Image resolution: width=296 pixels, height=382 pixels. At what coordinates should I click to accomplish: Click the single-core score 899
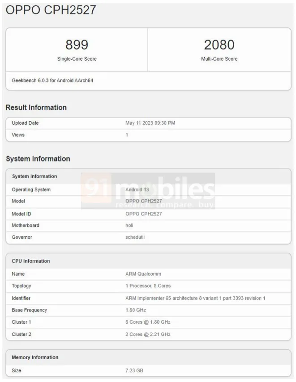point(77,45)
